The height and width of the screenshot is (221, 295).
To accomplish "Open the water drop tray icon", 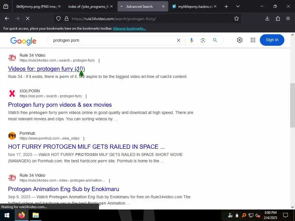I will point(237,215).
